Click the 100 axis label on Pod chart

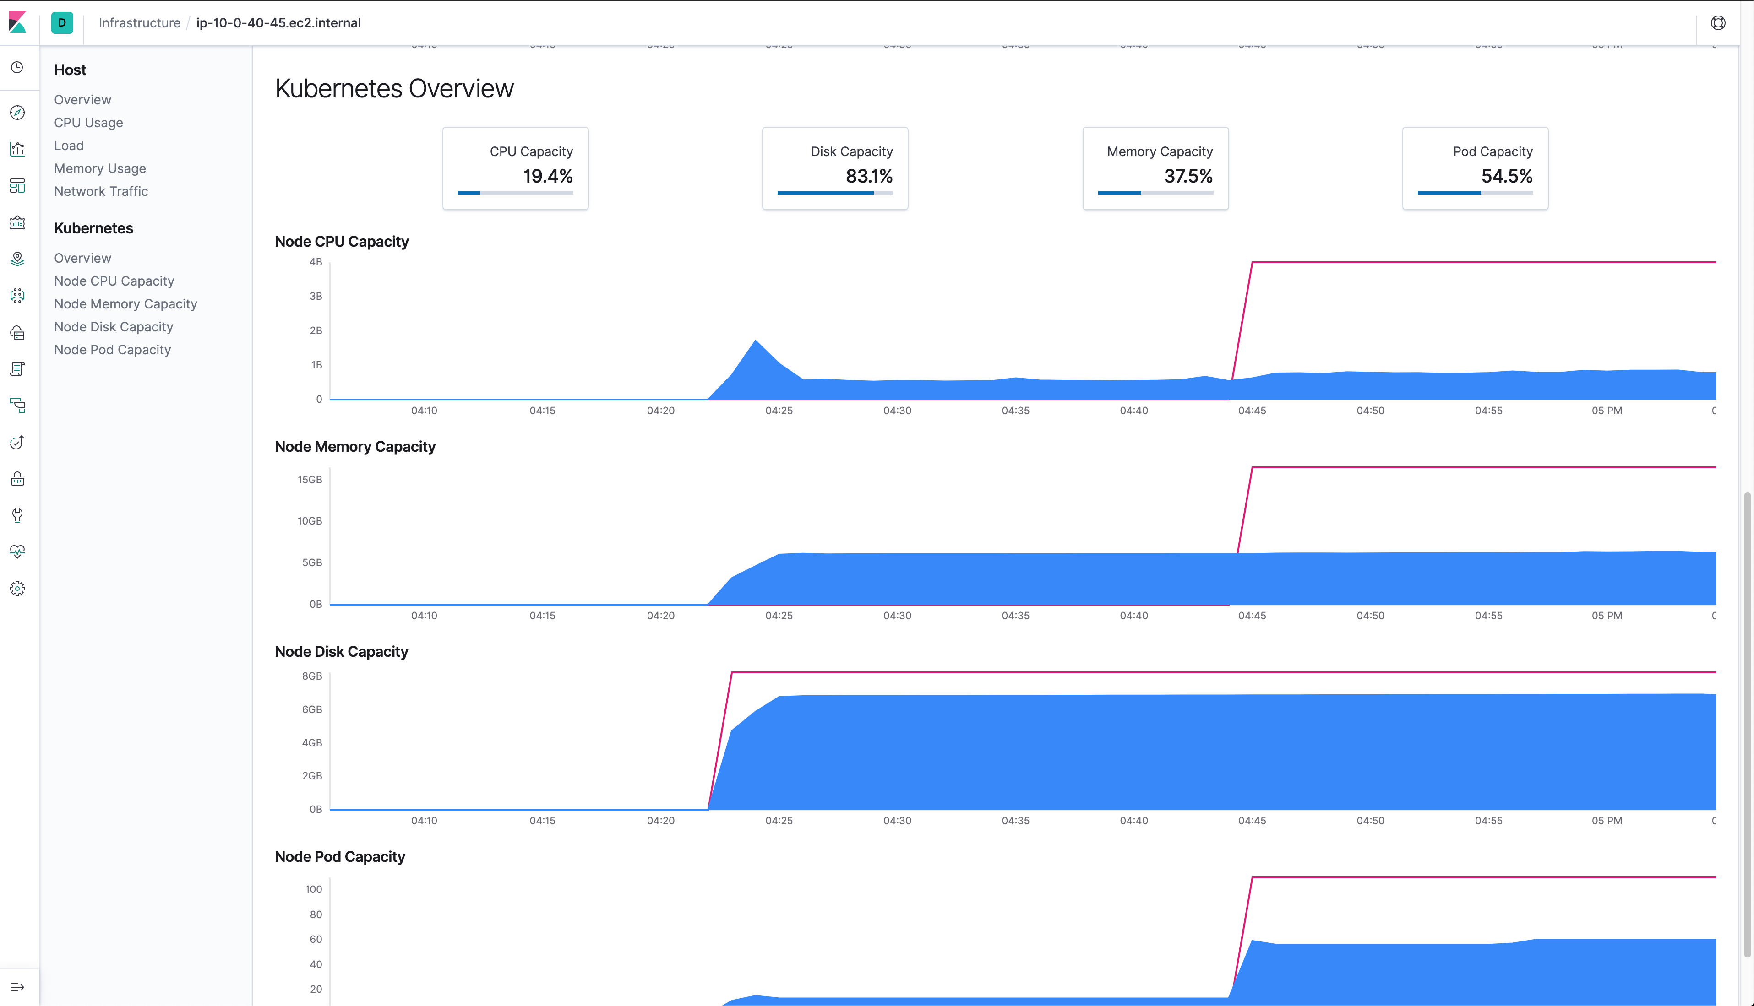(314, 889)
